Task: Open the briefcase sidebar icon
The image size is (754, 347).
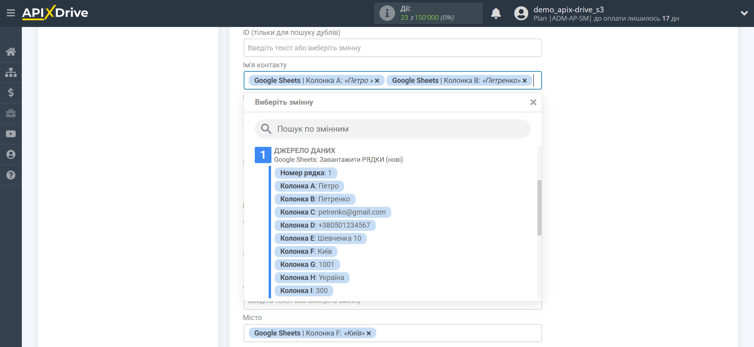Action: [x=11, y=113]
